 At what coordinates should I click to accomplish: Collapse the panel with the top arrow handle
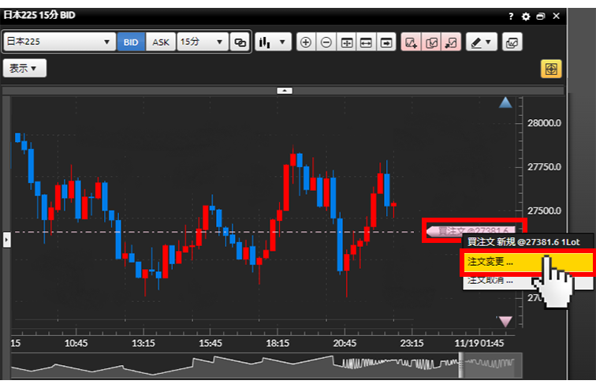(285, 91)
